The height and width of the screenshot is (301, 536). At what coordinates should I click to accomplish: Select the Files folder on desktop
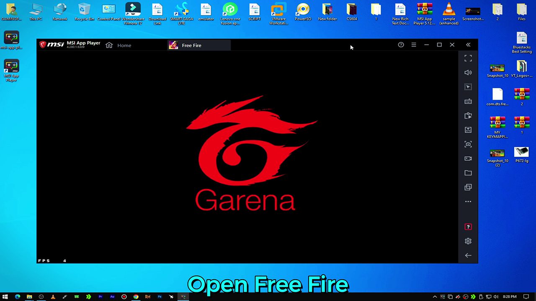pos(522,12)
